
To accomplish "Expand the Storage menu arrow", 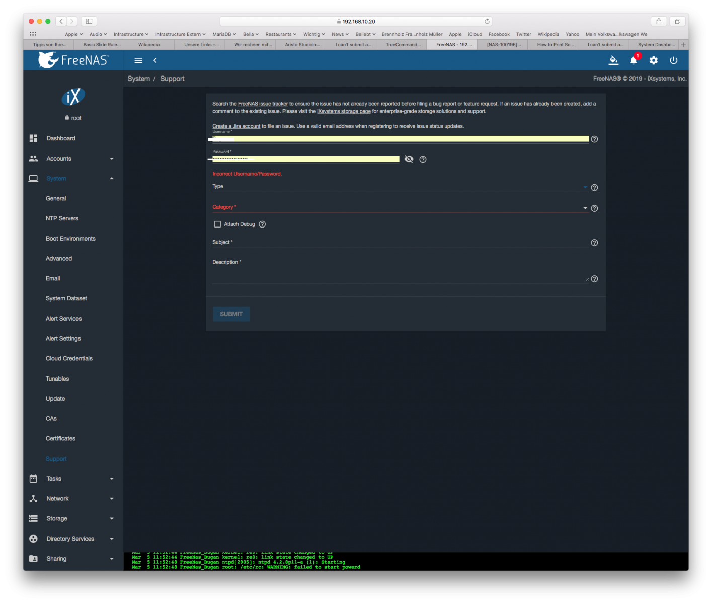I will 112,519.
